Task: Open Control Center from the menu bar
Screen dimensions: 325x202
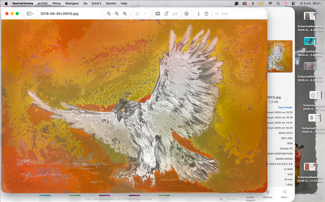Action: pos(293,3)
